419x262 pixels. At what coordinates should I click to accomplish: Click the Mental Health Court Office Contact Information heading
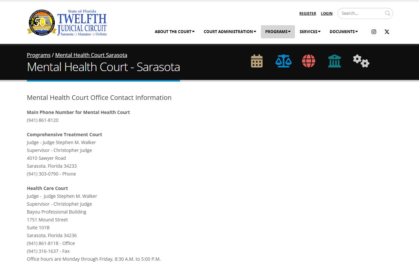point(99,98)
